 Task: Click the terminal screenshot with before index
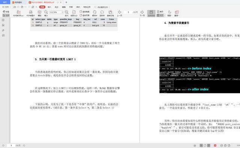click(199, 75)
